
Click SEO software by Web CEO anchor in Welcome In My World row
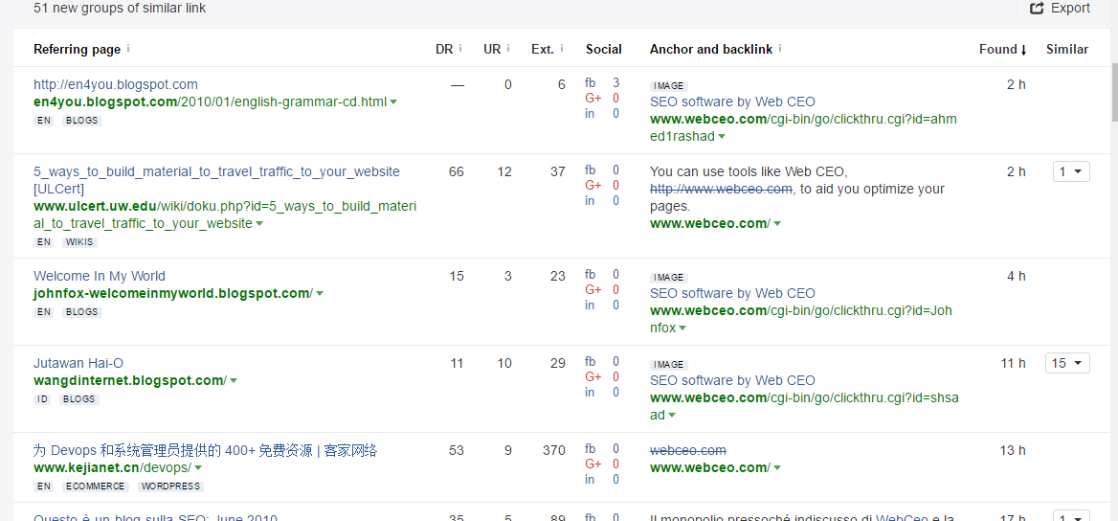tap(732, 293)
